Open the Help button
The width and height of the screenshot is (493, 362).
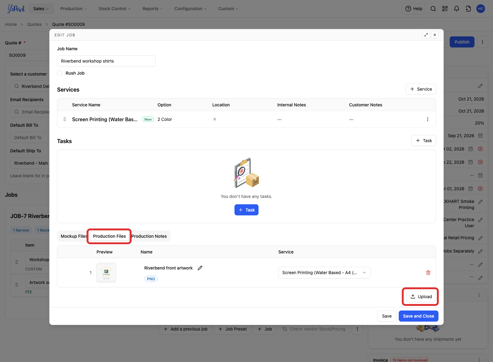414,9
